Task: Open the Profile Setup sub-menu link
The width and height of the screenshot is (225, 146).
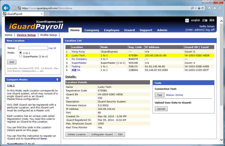Action: 49,35
